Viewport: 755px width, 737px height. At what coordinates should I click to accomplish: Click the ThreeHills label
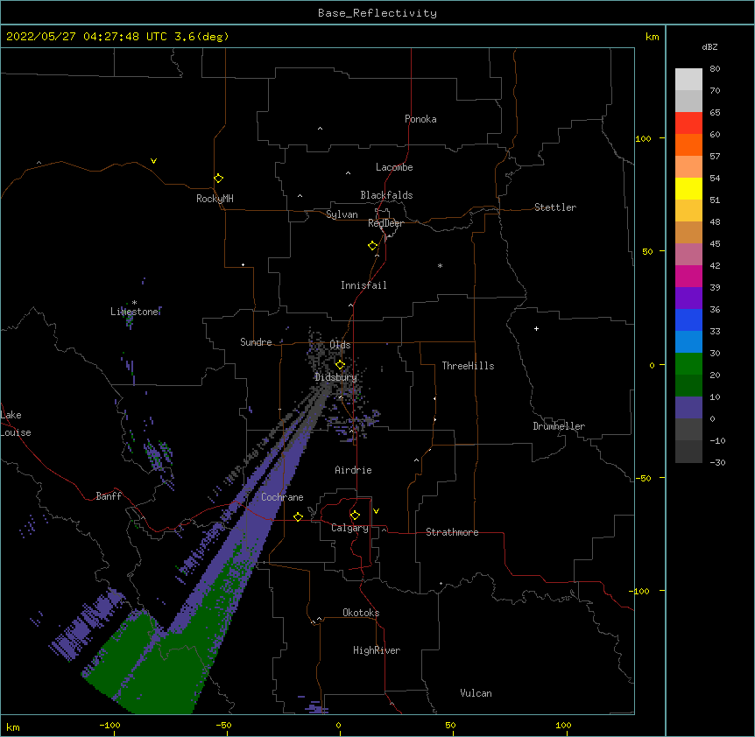click(468, 366)
